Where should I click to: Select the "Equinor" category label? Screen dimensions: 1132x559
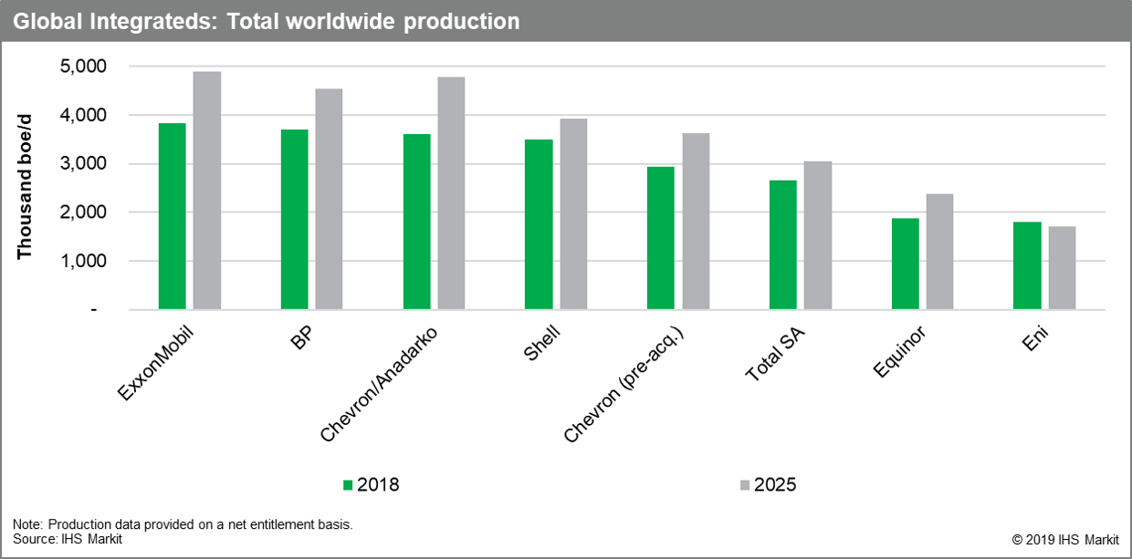point(899,352)
